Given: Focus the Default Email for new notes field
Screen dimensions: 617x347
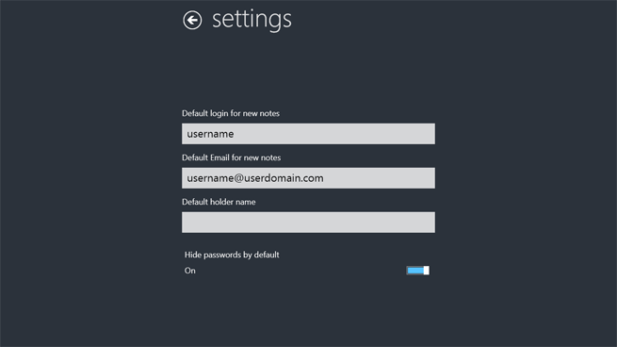Looking at the screenshot, I should (x=308, y=178).
